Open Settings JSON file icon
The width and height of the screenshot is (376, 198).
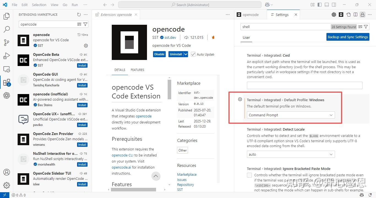click(348, 15)
